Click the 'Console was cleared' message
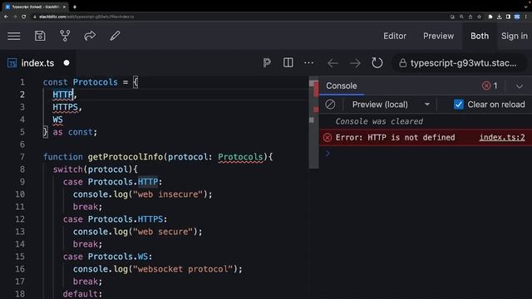Image resolution: width=532 pixels, height=299 pixels. [x=379, y=121]
